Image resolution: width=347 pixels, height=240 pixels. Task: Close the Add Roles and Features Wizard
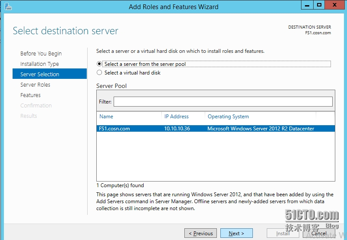tap(334, 5)
